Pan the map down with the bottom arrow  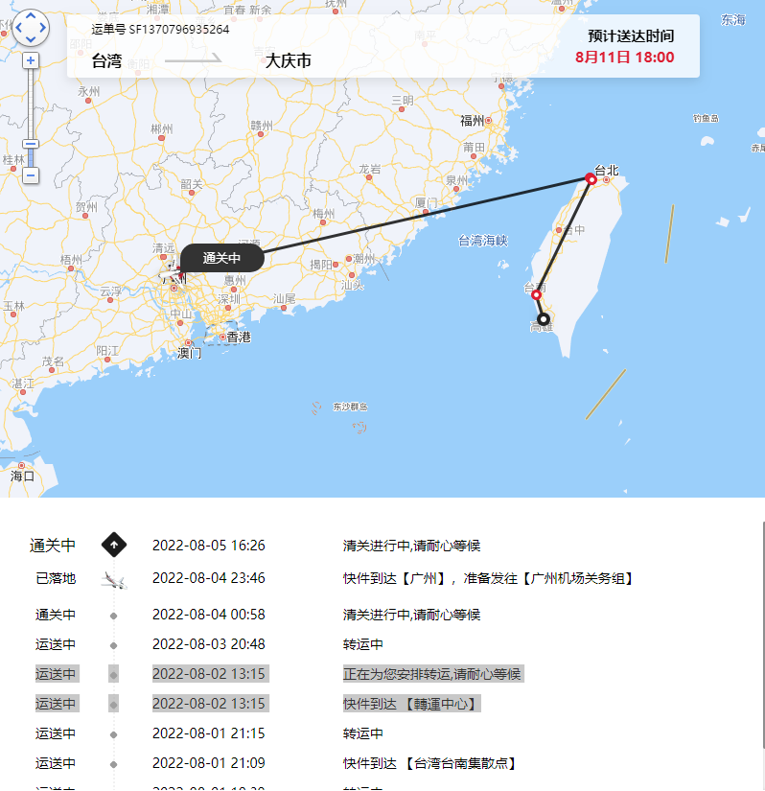click(31, 38)
